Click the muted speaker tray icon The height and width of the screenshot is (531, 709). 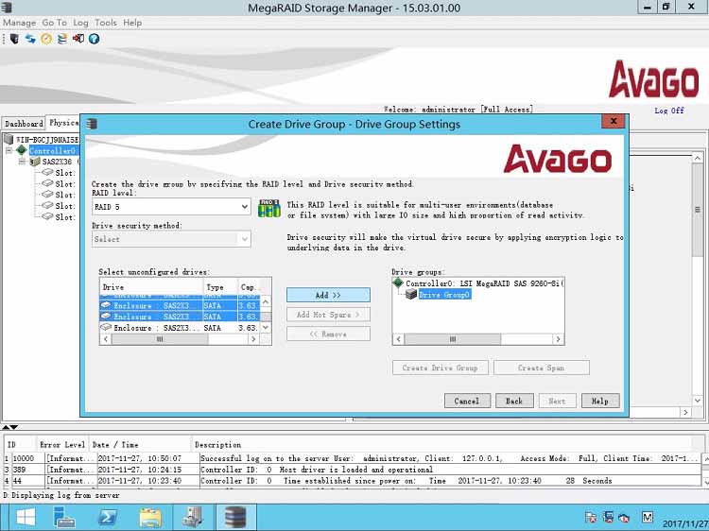624,518
